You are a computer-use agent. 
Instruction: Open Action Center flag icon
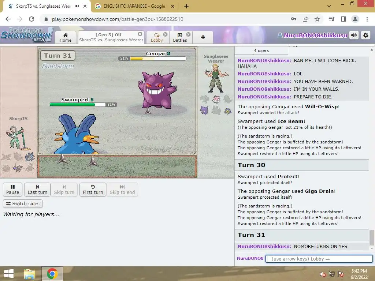click(341, 274)
